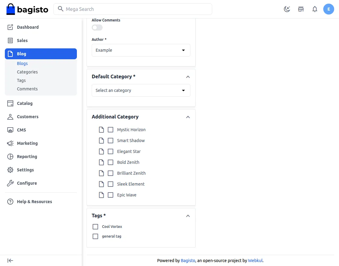This screenshot has height=266, width=339.
Task: Check the Smart Shadow category
Action: (110, 141)
